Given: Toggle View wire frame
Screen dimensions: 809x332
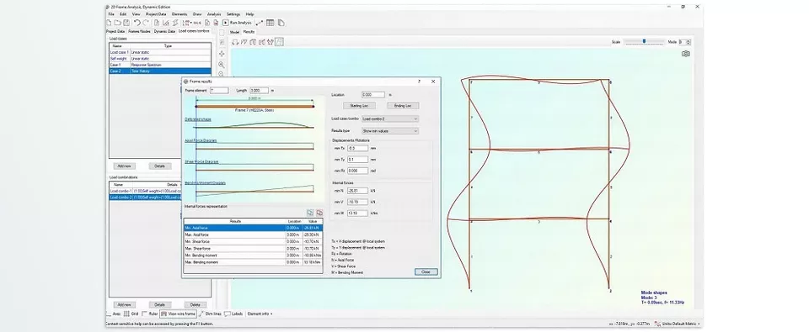Looking at the screenshot, I should [x=178, y=314].
